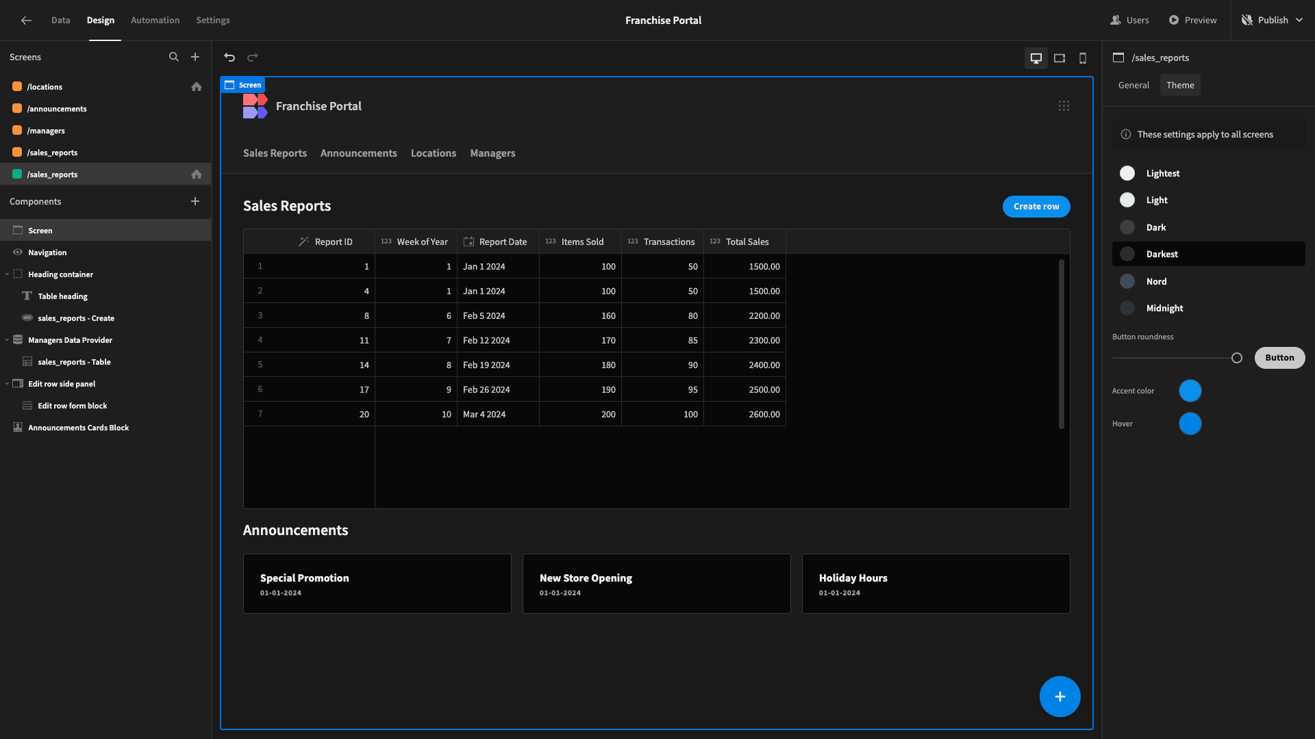The width and height of the screenshot is (1315, 739).
Task: Switch to tablet preview icon
Action: (1060, 58)
